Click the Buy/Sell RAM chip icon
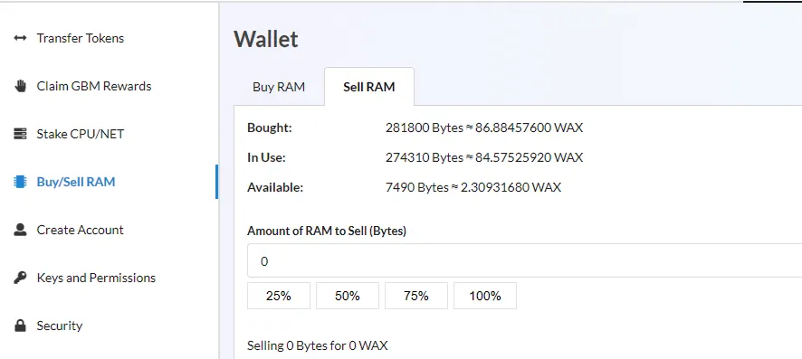This screenshot has width=802, height=359. click(x=20, y=182)
